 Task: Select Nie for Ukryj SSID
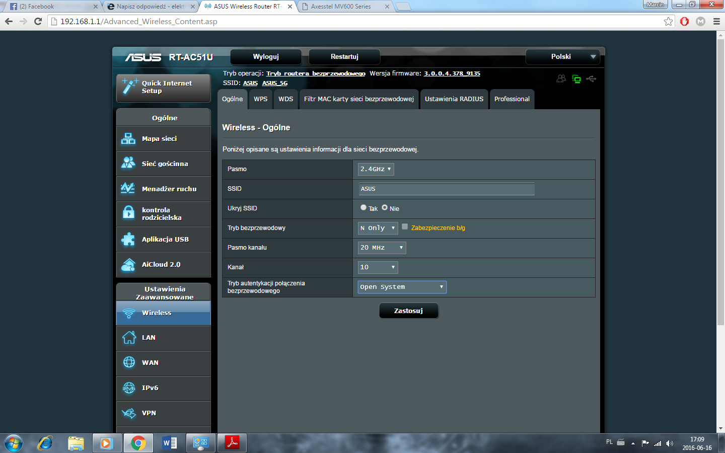click(x=385, y=207)
